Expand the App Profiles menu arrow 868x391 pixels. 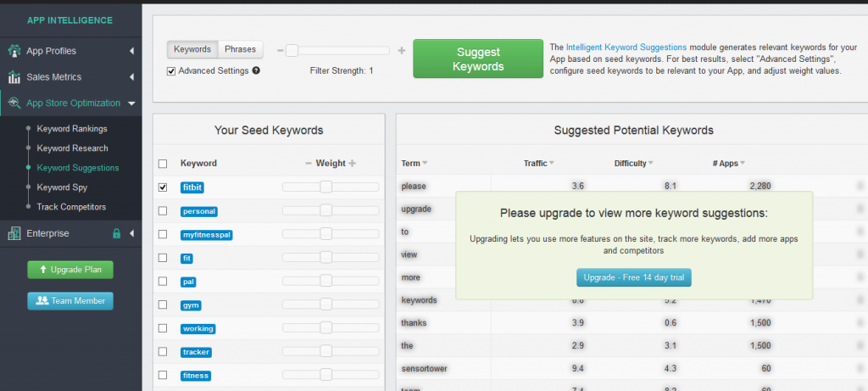(x=131, y=51)
